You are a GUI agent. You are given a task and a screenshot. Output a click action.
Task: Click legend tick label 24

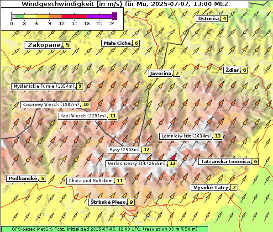coord(112,23)
